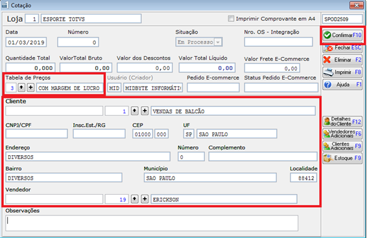Click the CEP suffix field 000
Image resolution: width=367 pixels, height=238 pixels.
click(x=161, y=134)
